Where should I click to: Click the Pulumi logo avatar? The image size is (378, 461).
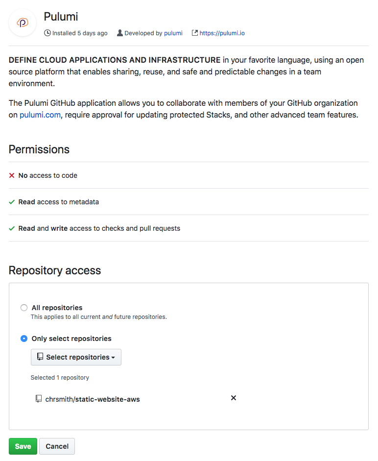coord(22,23)
